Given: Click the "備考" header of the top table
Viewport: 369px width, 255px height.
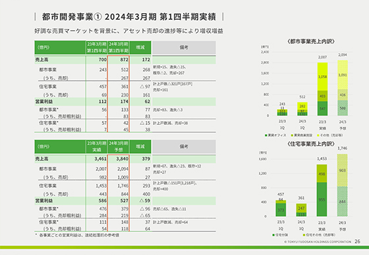Looking at the screenshot, I should click(x=184, y=47).
